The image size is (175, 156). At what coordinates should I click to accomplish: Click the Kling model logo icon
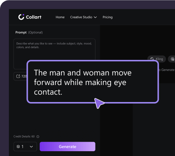coord(152,59)
